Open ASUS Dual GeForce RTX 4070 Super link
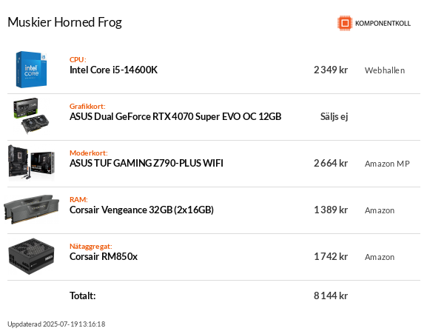427x334 pixels. tap(175, 116)
